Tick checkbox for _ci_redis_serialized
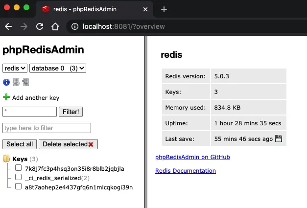 (19, 177)
